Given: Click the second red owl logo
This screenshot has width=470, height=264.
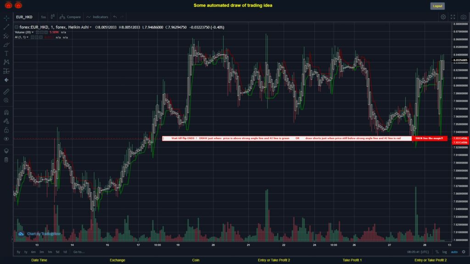Looking at the screenshot, I should pos(18,5).
